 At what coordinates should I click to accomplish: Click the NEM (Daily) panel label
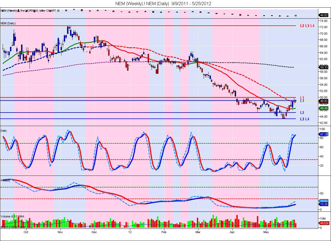click(x=8, y=23)
